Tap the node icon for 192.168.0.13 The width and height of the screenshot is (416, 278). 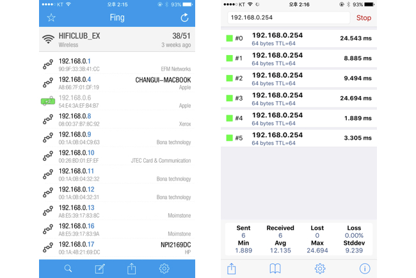48,211
